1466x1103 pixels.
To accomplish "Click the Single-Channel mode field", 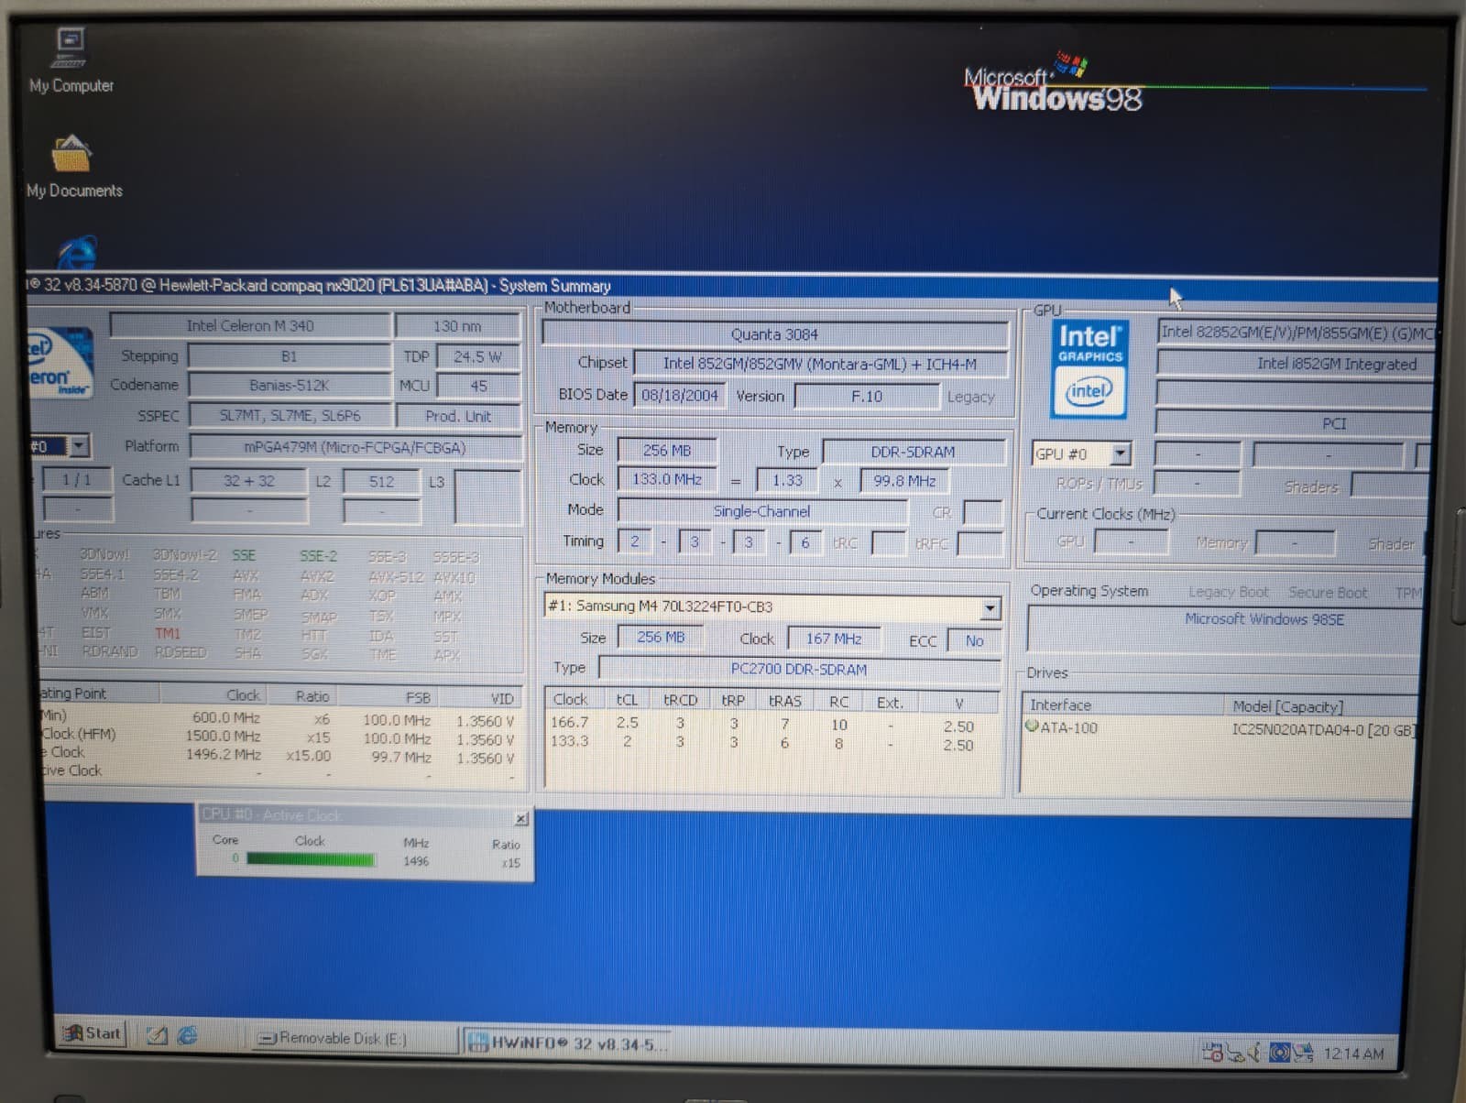I will click(x=761, y=511).
